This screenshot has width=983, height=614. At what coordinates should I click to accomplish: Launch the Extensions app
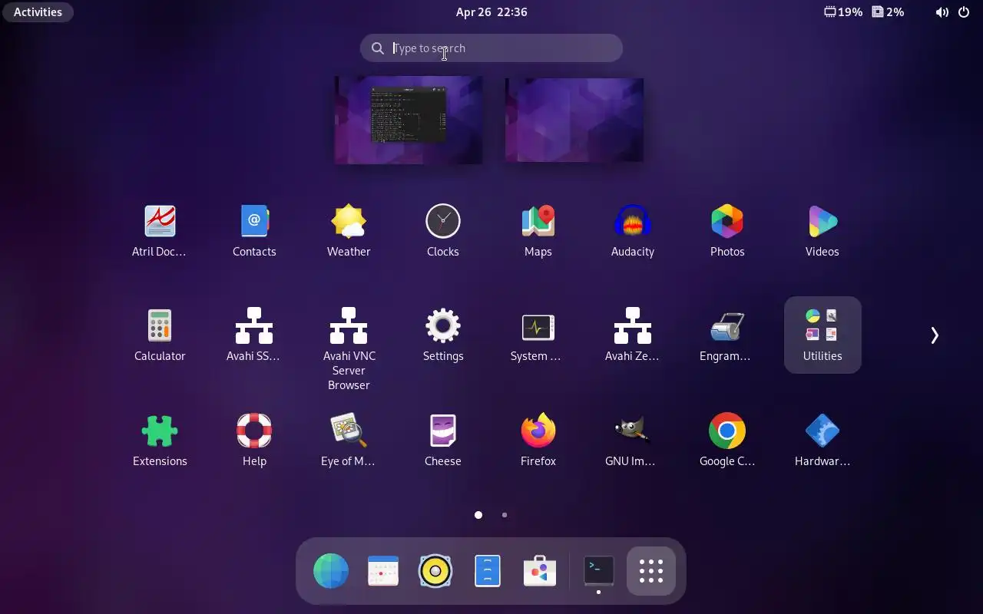[x=160, y=440]
